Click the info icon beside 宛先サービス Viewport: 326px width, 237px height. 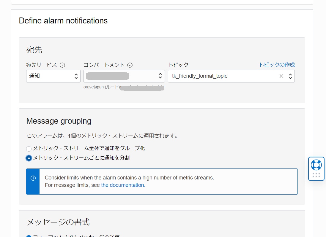pos(62,65)
